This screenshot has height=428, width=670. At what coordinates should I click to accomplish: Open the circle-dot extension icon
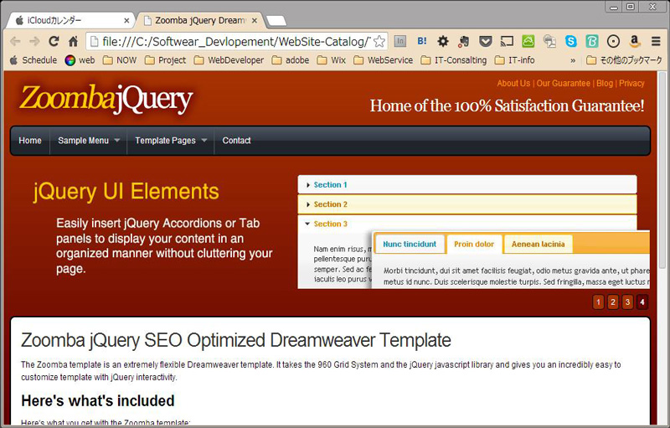613,41
